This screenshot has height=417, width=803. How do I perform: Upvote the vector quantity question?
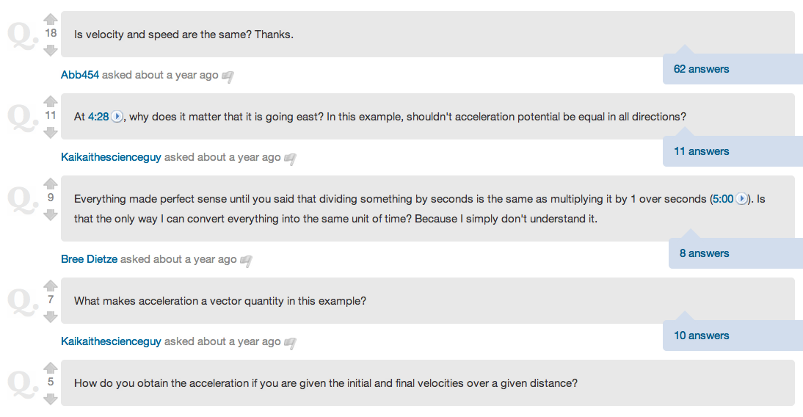[x=51, y=286]
